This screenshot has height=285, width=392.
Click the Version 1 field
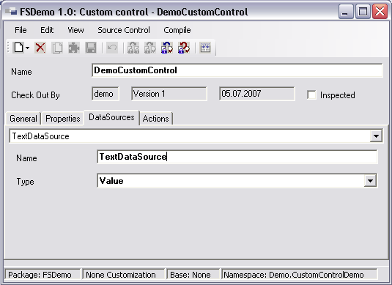(x=169, y=94)
